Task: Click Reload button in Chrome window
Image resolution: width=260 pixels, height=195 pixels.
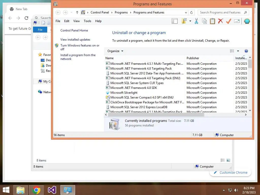Action: (x=26, y=18)
